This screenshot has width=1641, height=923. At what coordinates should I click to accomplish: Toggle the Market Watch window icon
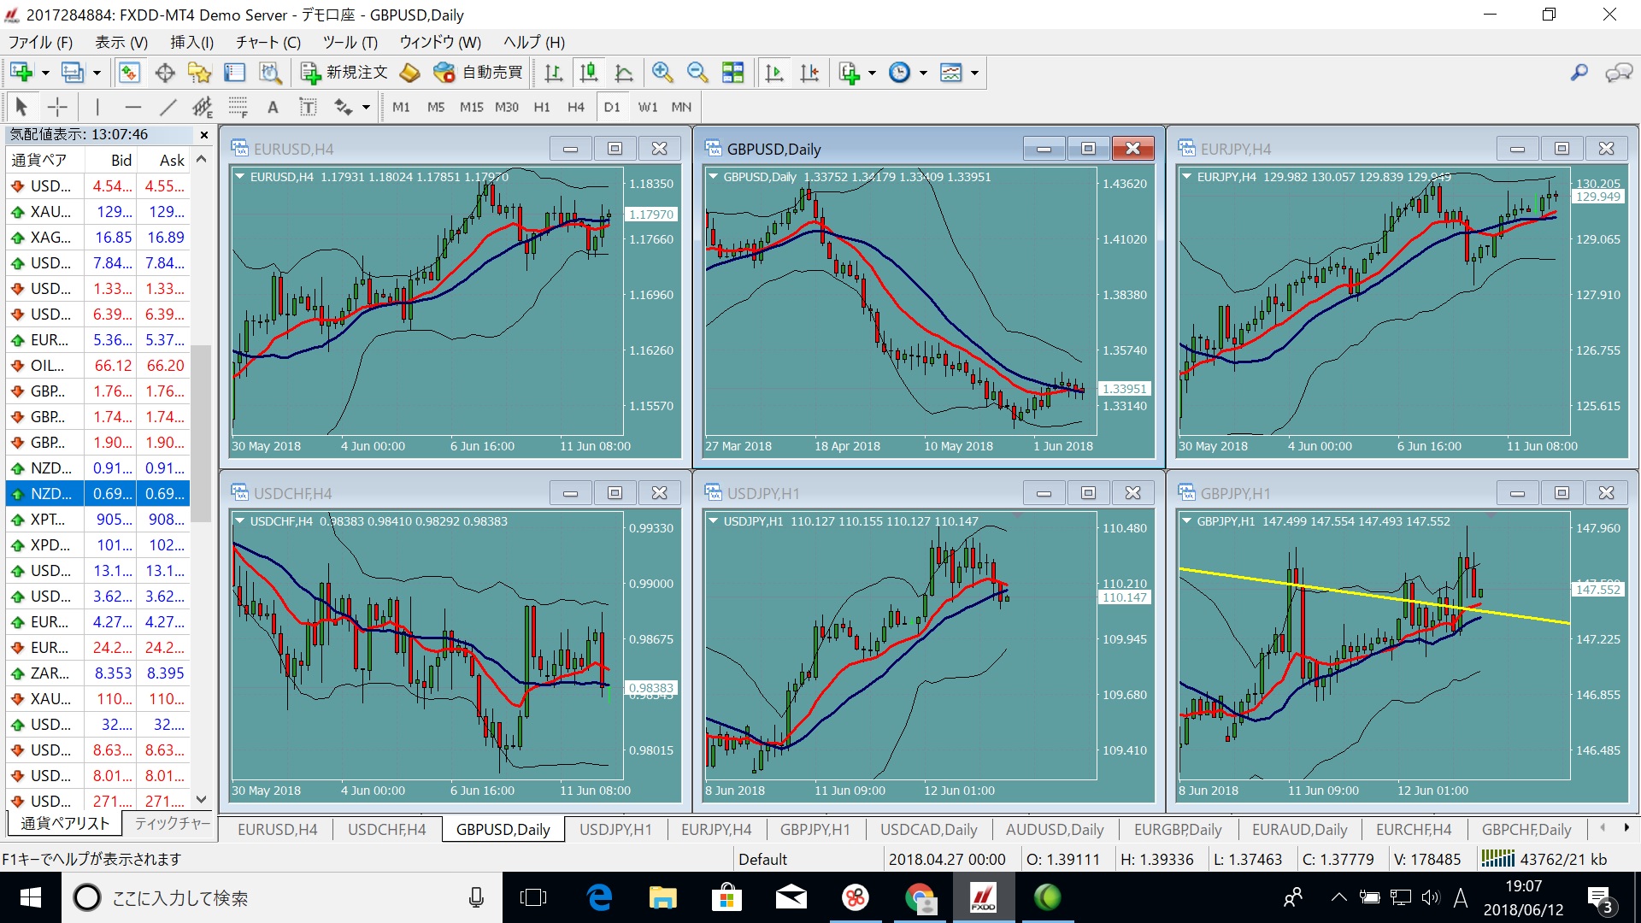(129, 73)
